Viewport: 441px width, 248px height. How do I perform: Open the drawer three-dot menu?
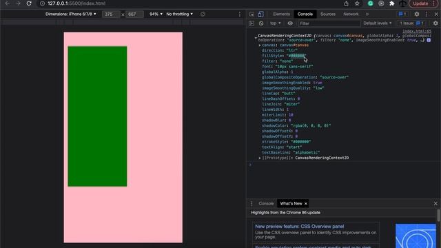point(252,203)
